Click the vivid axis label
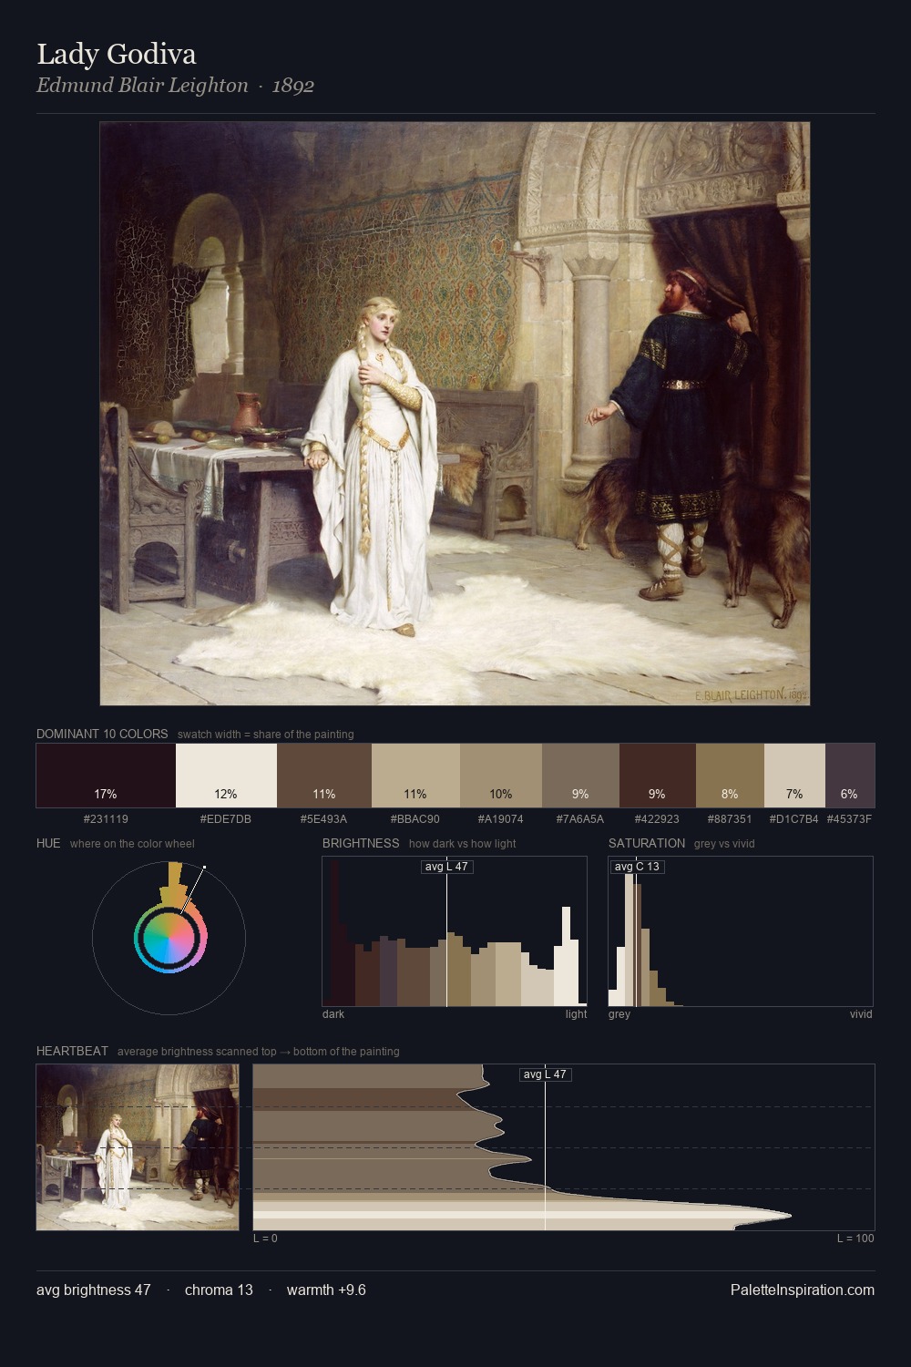The width and height of the screenshot is (911, 1367). [x=861, y=1014]
